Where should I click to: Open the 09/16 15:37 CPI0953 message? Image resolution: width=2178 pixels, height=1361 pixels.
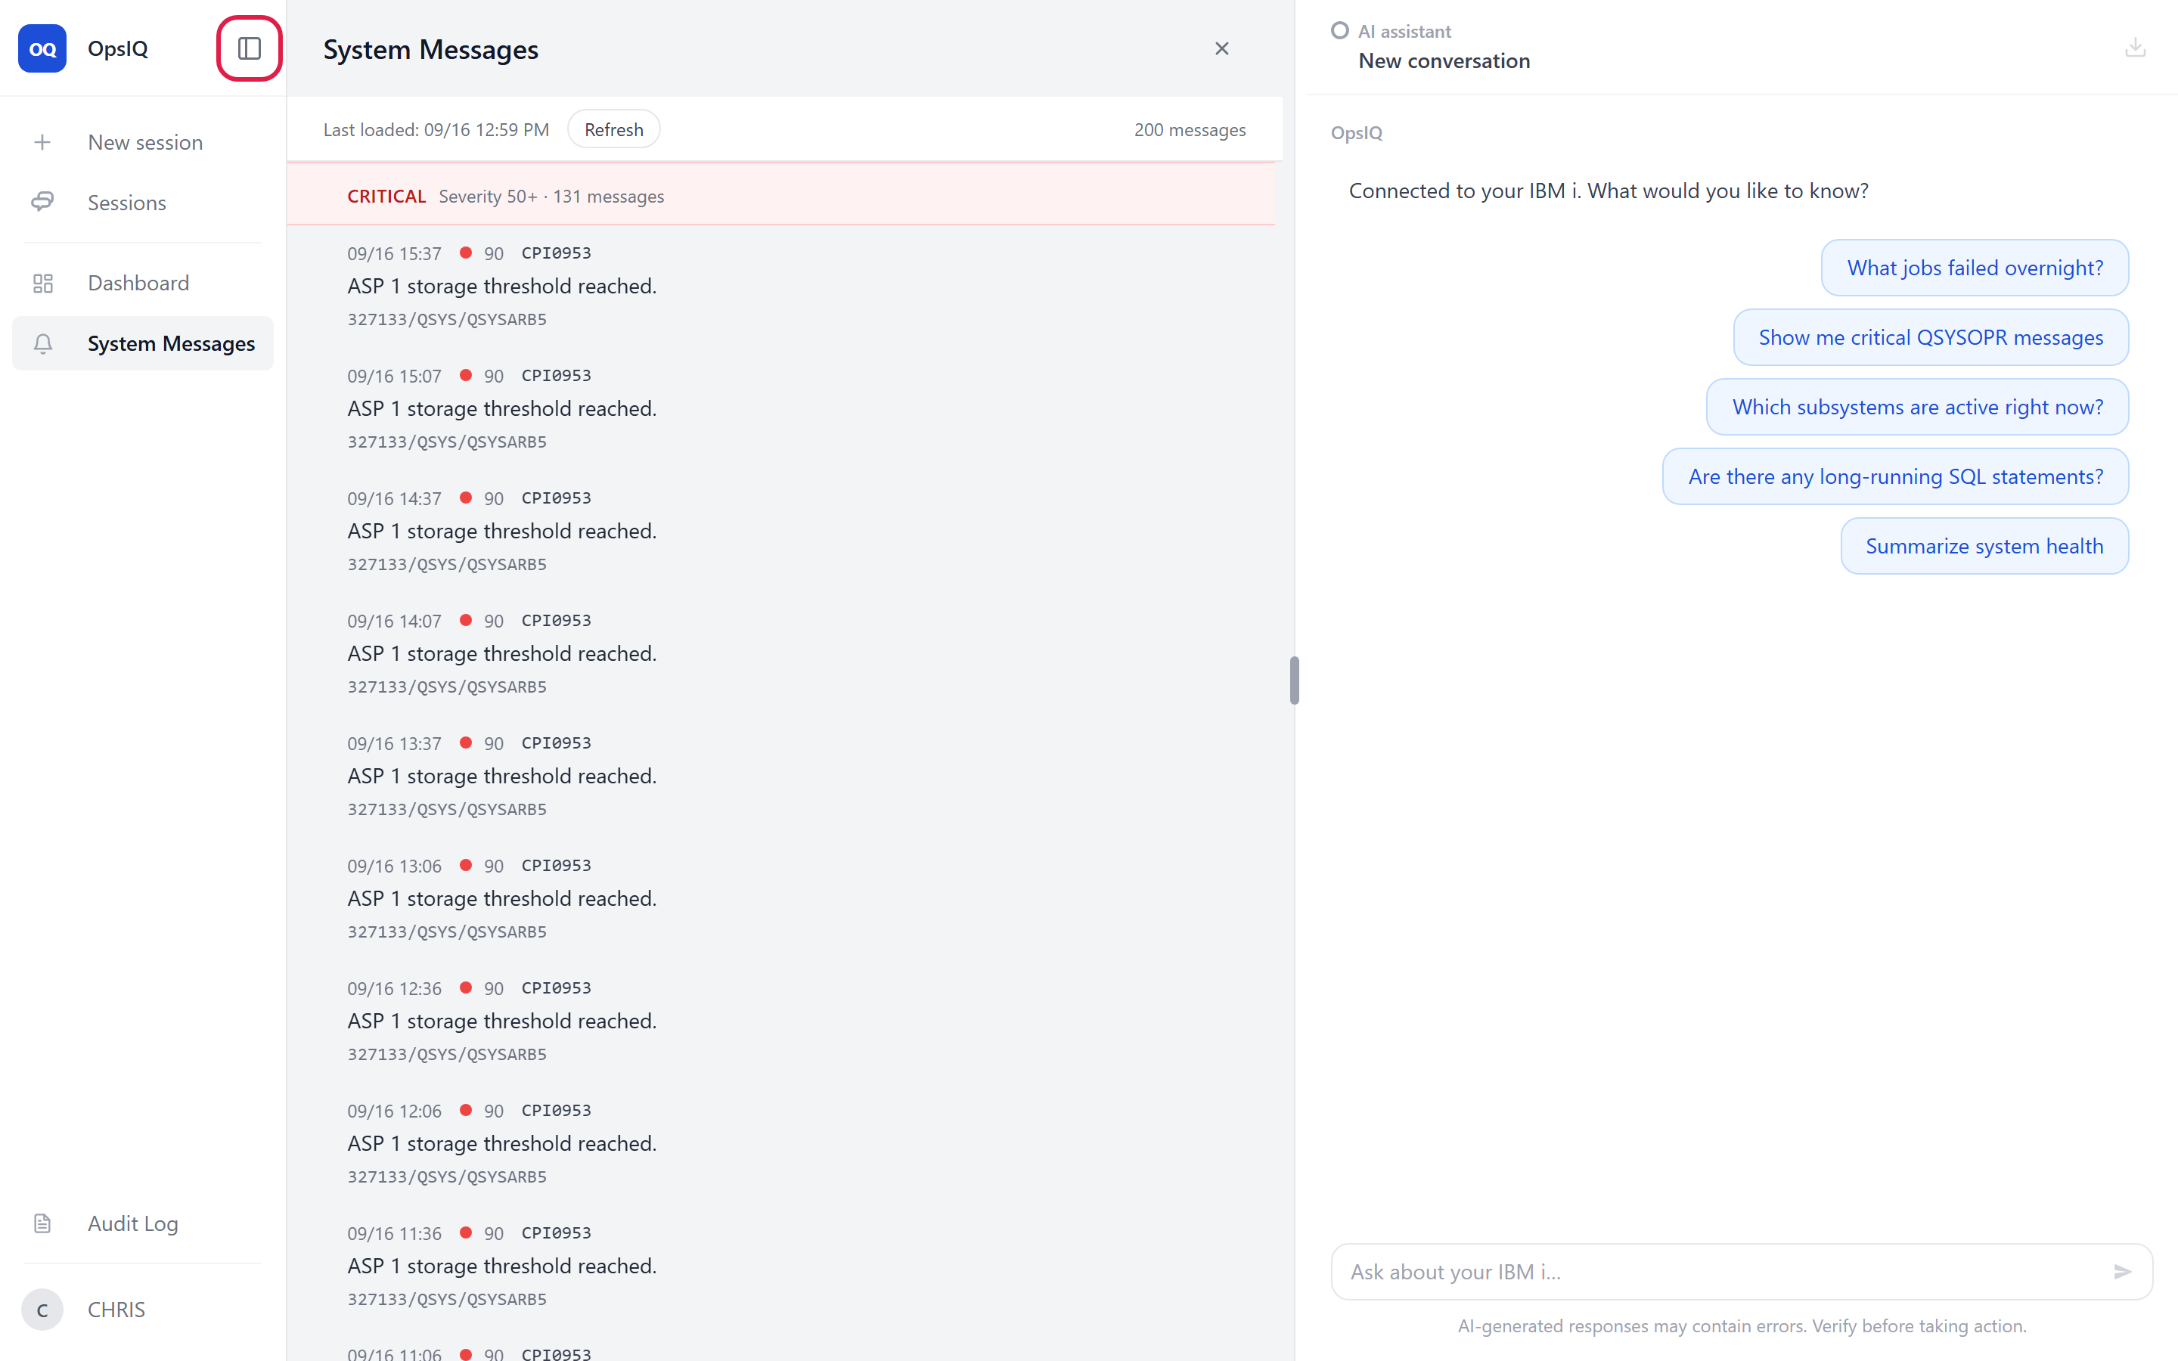point(780,287)
